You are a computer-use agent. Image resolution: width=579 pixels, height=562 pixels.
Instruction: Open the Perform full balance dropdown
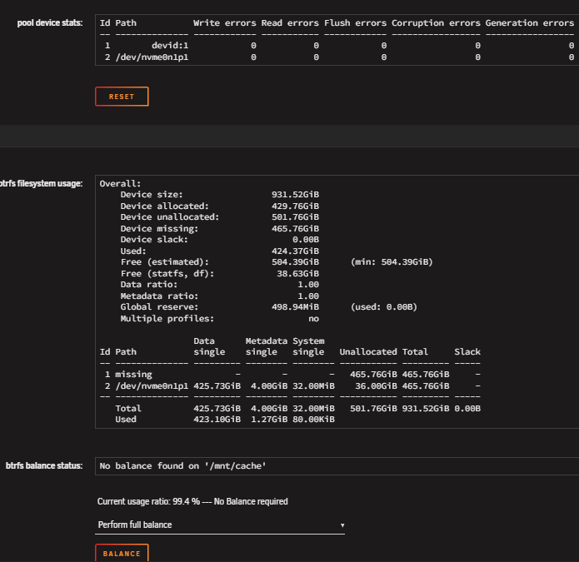(220, 525)
